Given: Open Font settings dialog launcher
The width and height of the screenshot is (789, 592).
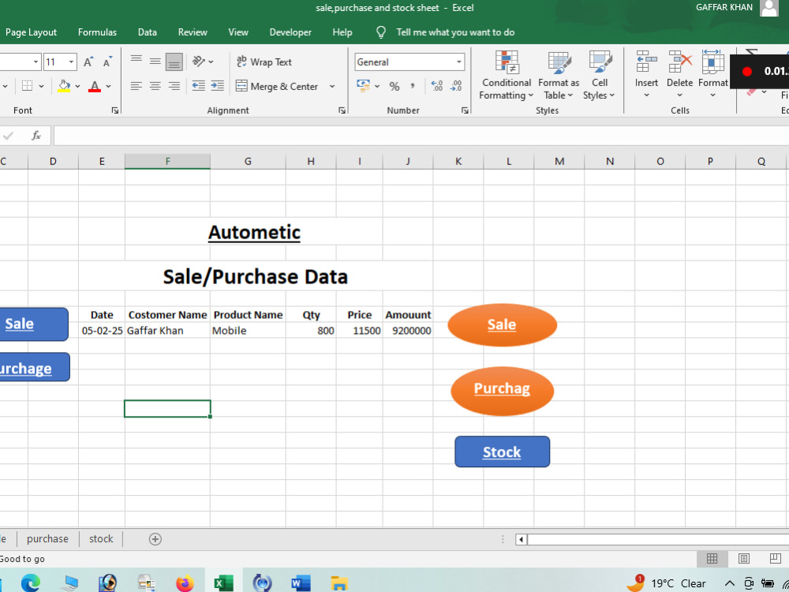Looking at the screenshot, I should [115, 111].
